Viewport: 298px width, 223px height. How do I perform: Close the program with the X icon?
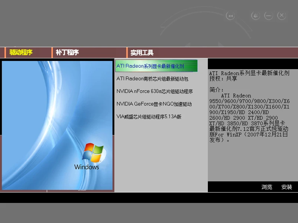click(x=282, y=16)
